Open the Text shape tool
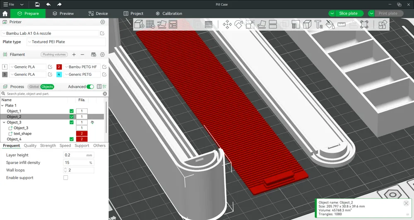 pyautogui.click(x=319, y=24)
